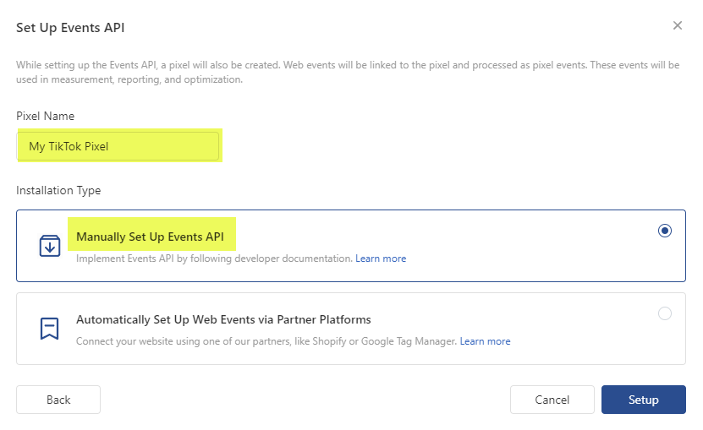Click the 'Implement Events API' description text
Viewport: 703px width, 430px height.
pyautogui.click(x=213, y=259)
